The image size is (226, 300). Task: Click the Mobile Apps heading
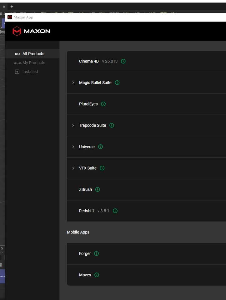(x=78, y=232)
